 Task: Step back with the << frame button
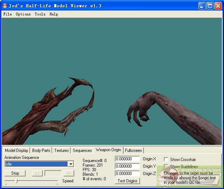click(37, 173)
